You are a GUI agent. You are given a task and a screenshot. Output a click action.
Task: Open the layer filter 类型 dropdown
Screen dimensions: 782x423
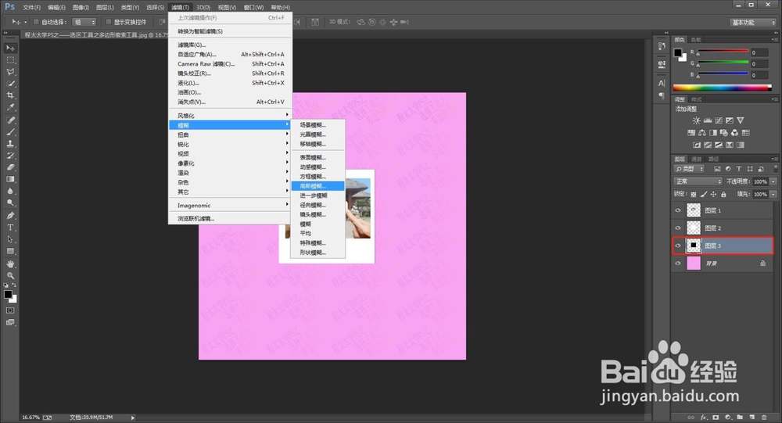pyautogui.click(x=691, y=169)
